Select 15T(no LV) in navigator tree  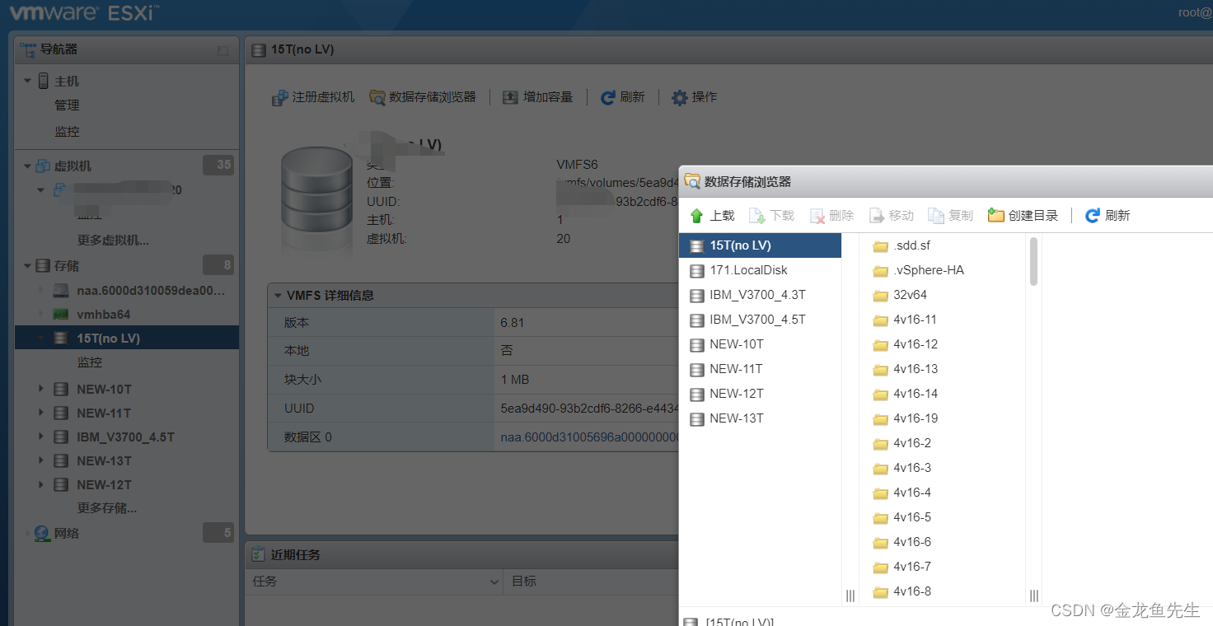pyautogui.click(x=128, y=338)
